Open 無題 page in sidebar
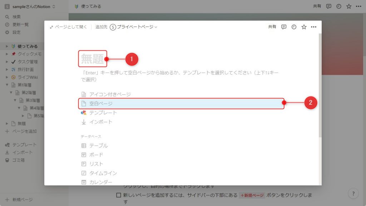Viewport: 366px width, 206px height. [22, 123]
